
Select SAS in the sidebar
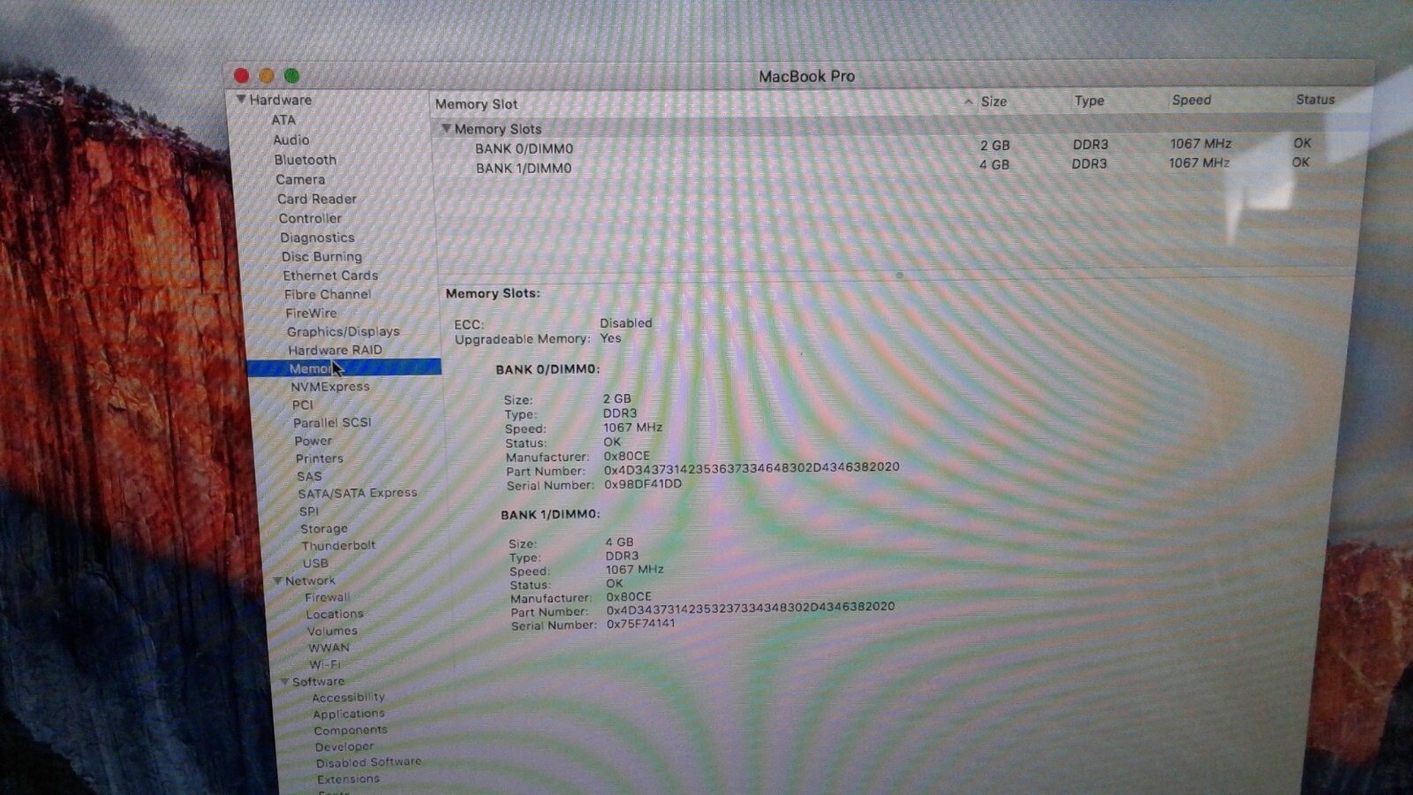coord(309,476)
